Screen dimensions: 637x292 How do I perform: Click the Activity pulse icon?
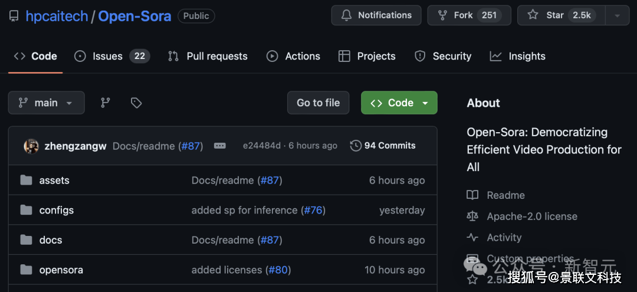tap(472, 238)
